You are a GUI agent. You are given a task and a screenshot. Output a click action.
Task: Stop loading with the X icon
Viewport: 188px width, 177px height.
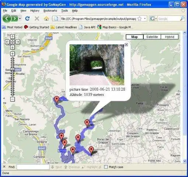37,19
